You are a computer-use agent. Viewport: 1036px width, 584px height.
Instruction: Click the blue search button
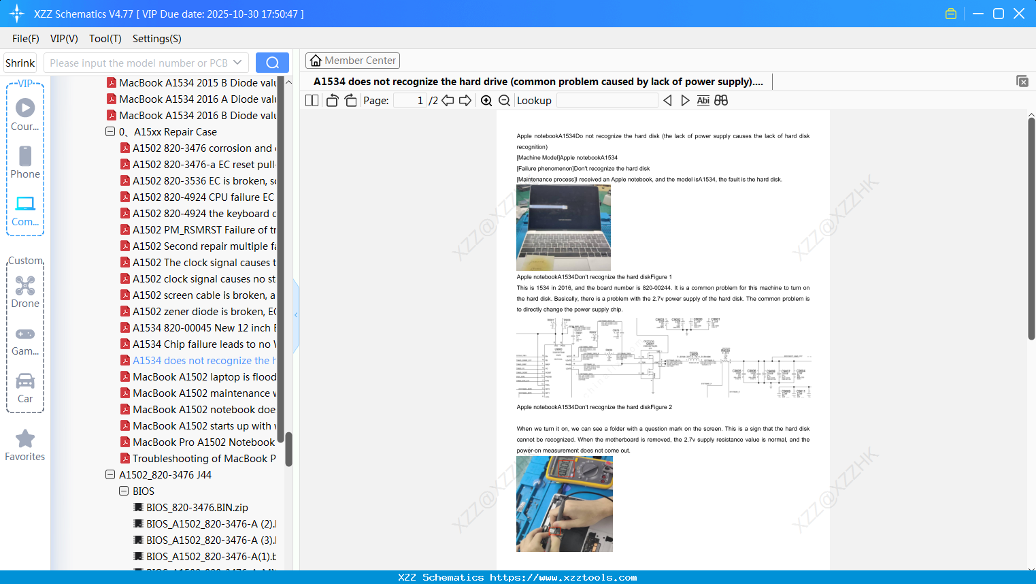pyautogui.click(x=272, y=63)
